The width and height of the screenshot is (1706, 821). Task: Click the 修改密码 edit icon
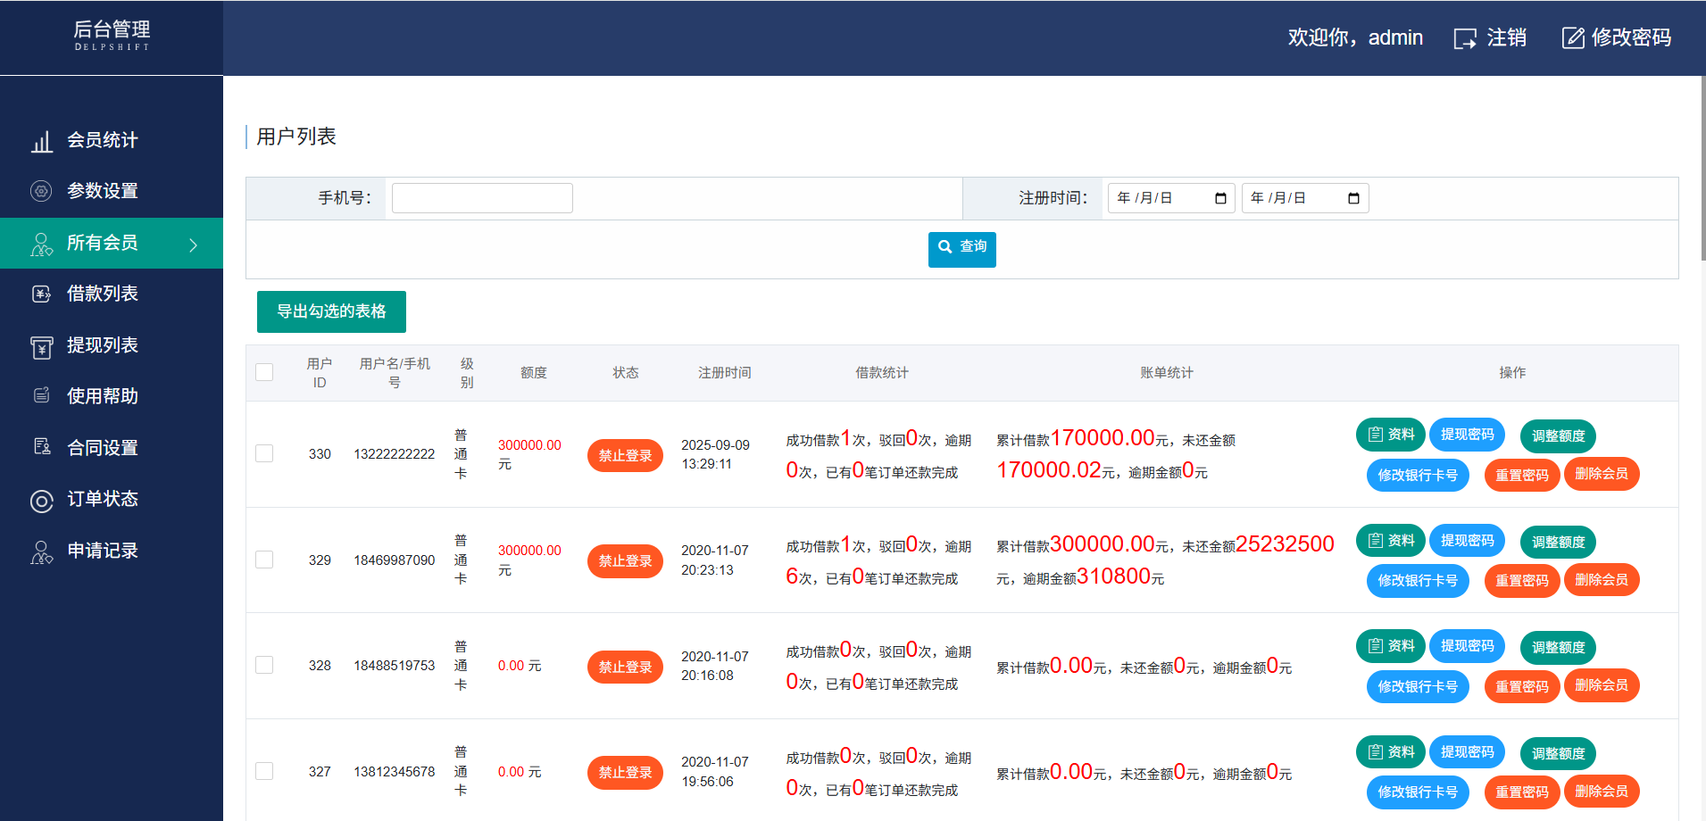pyautogui.click(x=1572, y=38)
